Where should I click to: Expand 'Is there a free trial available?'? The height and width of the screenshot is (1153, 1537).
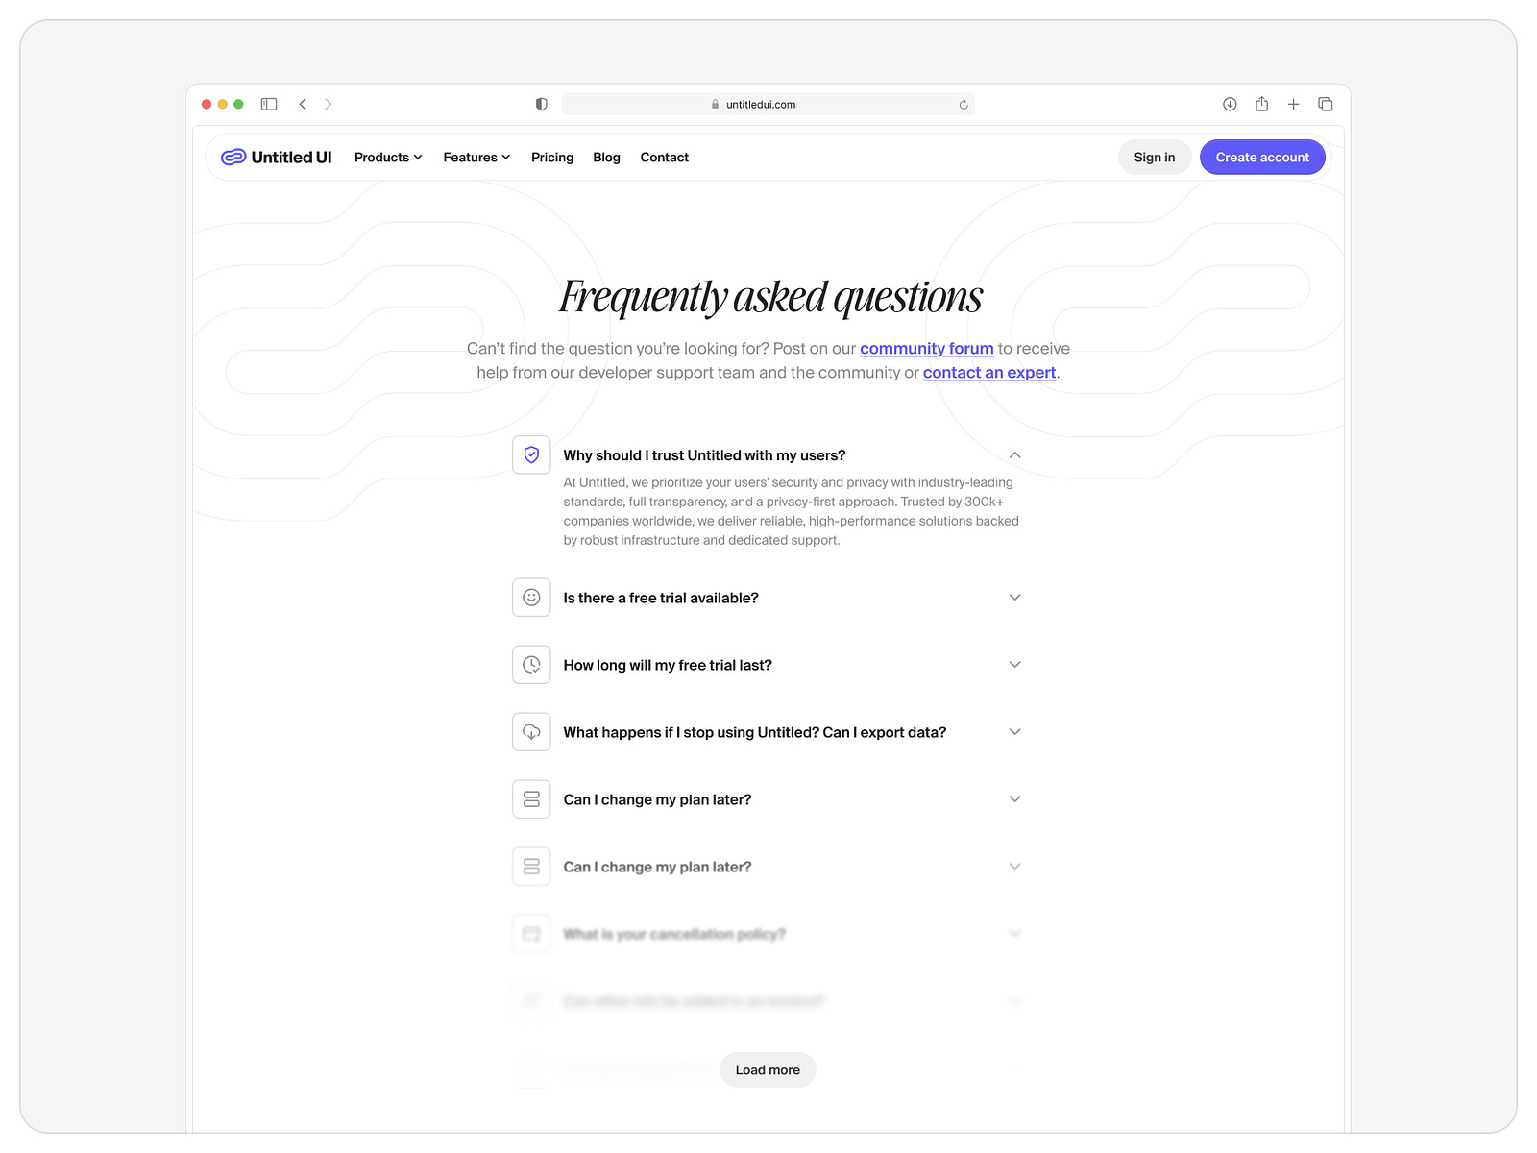coord(1014,597)
